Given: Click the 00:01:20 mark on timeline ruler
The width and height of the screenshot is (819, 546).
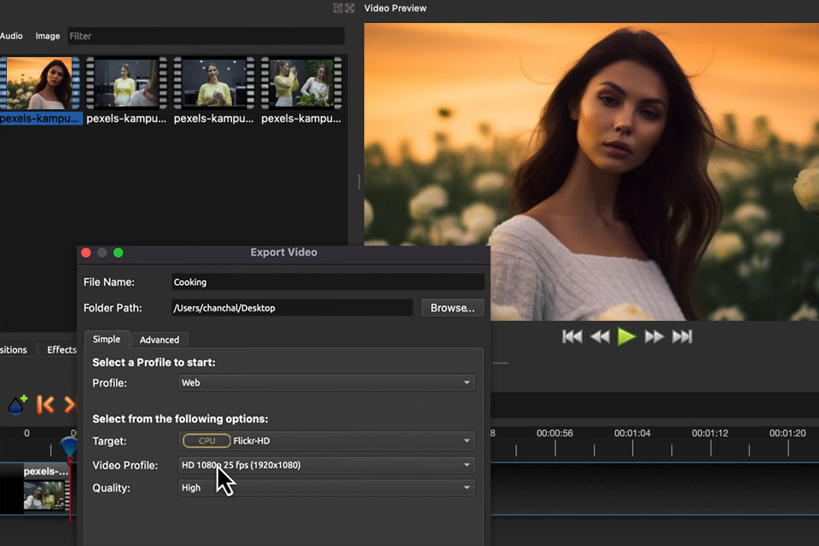Looking at the screenshot, I should tap(787, 433).
